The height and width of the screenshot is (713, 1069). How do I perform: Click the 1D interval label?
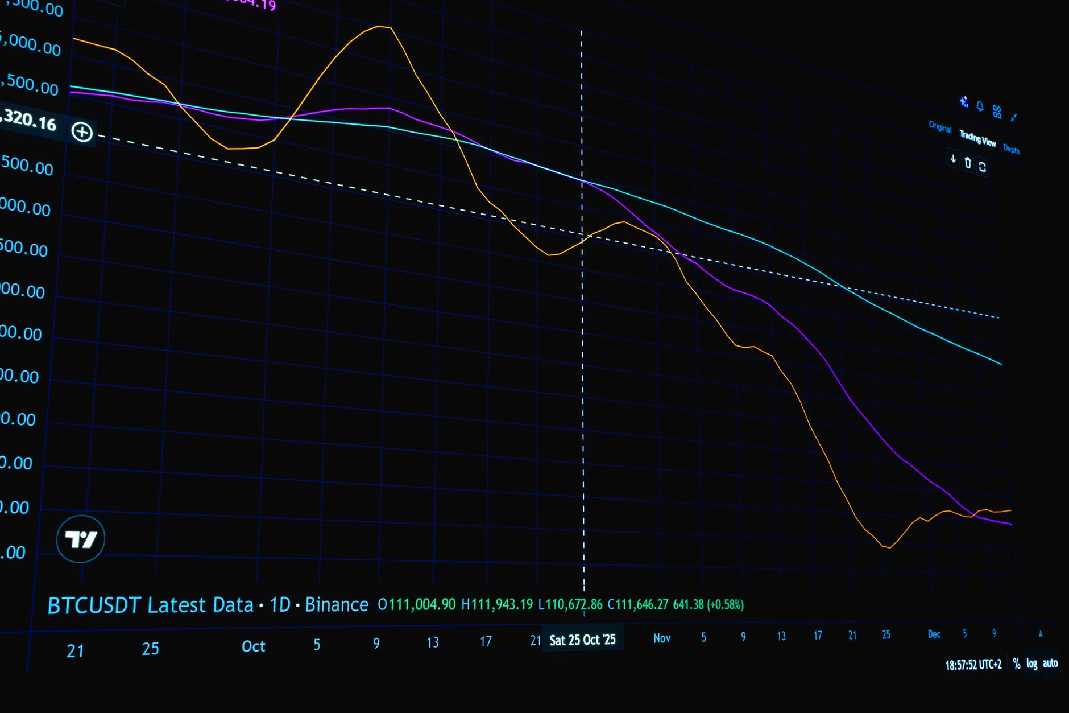point(280,605)
